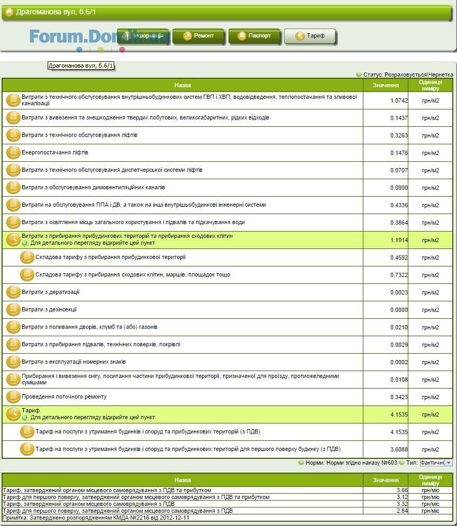The width and height of the screenshot is (457, 526).
Task: Click the Значення column header of the upper table
Action: (x=386, y=85)
